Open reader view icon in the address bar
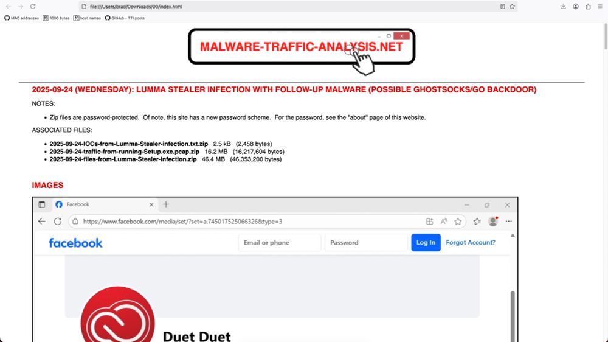 [x=503, y=7]
